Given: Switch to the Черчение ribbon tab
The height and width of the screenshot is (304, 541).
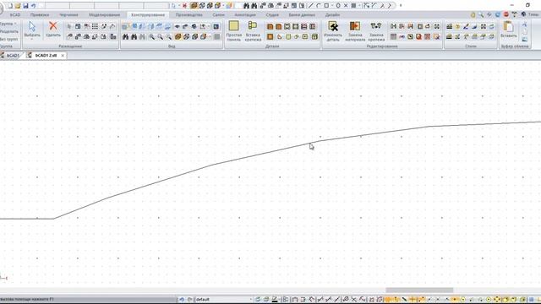Looking at the screenshot, I should click(x=68, y=15).
